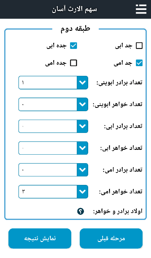Open the hamburger menu icon
Image resolution: width=151 pixels, height=258 pixels.
coord(141,9)
